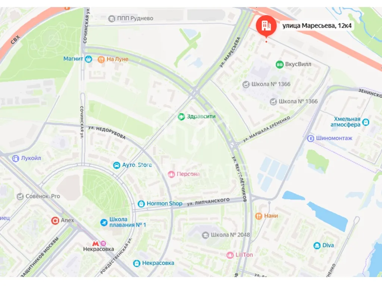Select the Diva shop marker icon
The image size is (382, 286).
pos(317,245)
